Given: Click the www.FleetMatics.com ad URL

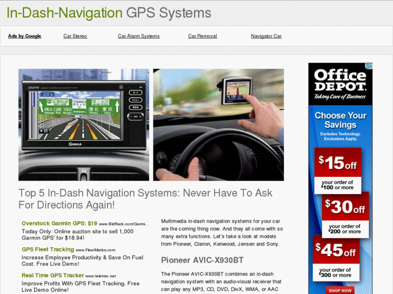Looking at the screenshot, I should click(x=96, y=250).
